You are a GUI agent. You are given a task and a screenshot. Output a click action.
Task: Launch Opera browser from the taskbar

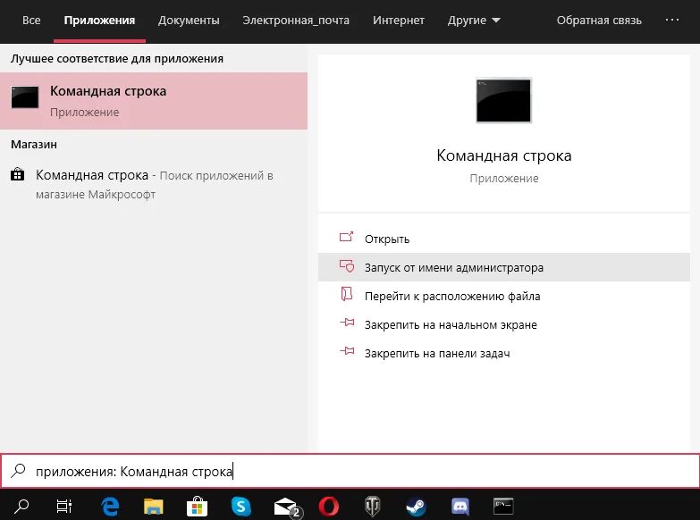point(329,507)
